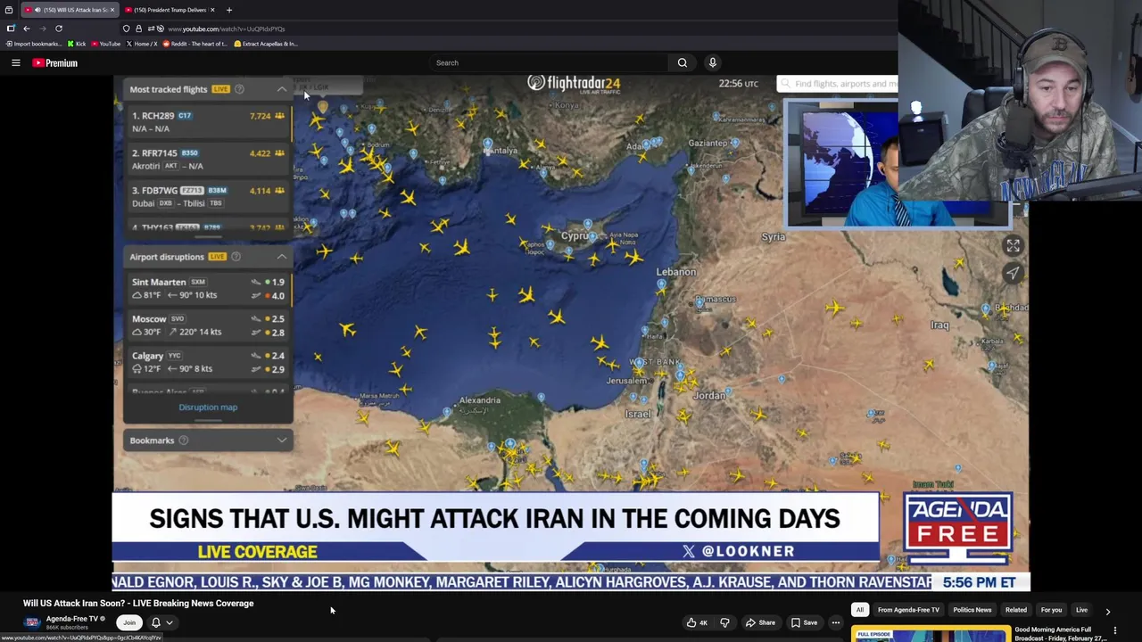Click the flightradar24 logo on map
The image size is (1142, 642).
click(574, 83)
